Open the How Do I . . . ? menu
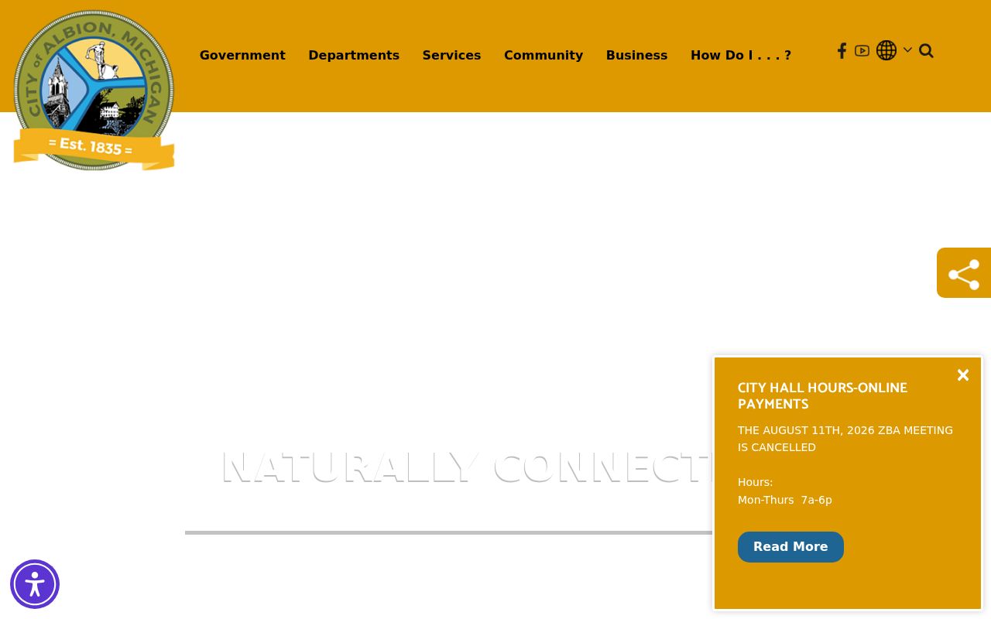The image size is (991, 619). click(741, 56)
